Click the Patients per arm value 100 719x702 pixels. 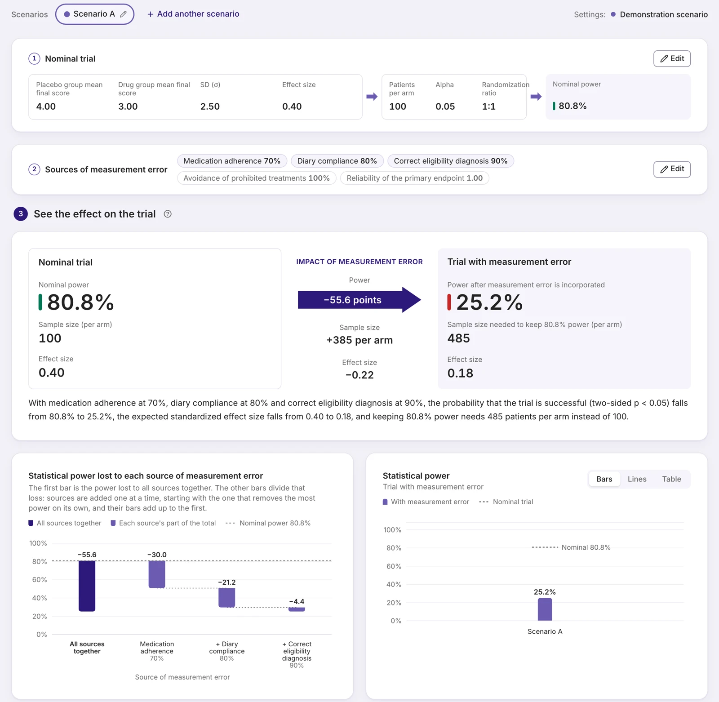click(x=398, y=107)
